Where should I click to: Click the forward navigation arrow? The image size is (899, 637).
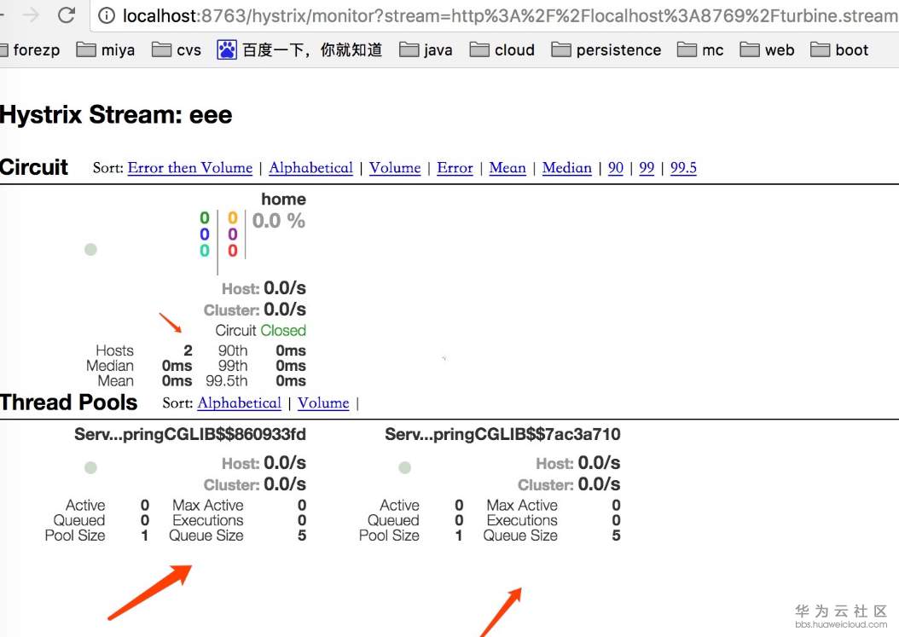coord(31,14)
